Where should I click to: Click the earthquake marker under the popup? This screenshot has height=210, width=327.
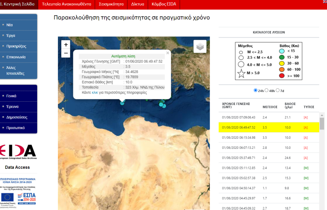122,103
